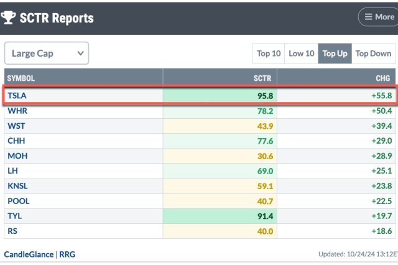The height and width of the screenshot is (265, 398).
Task: Sort table by SCTR column header
Action: [x=264, y=78]
